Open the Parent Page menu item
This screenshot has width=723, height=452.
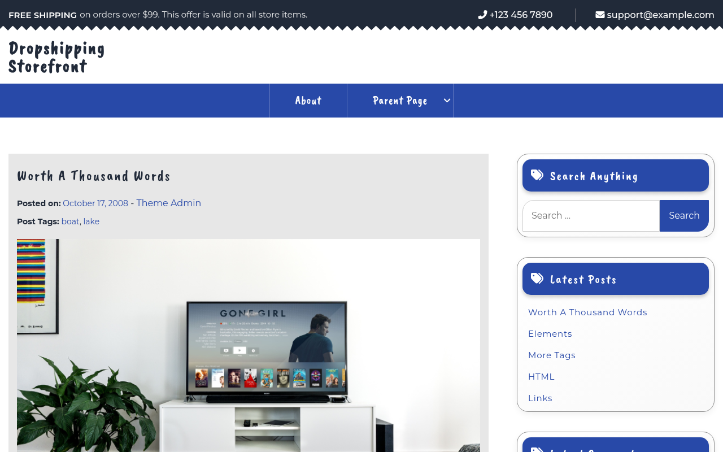tap(400, 101)
